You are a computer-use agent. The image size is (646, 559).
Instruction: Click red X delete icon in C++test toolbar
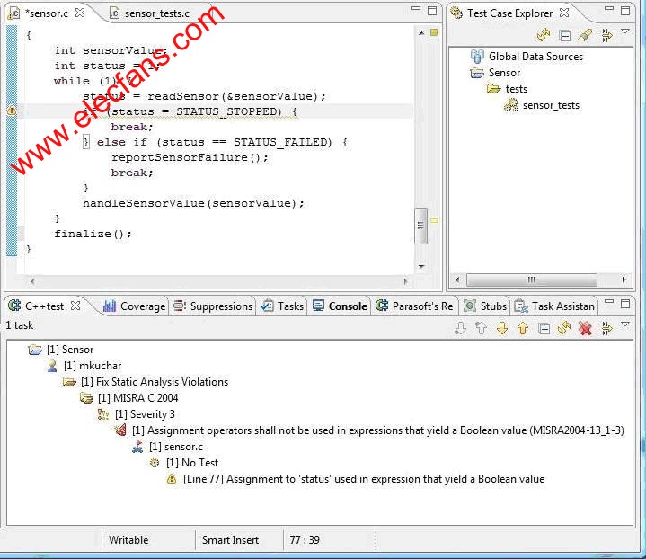585,329
